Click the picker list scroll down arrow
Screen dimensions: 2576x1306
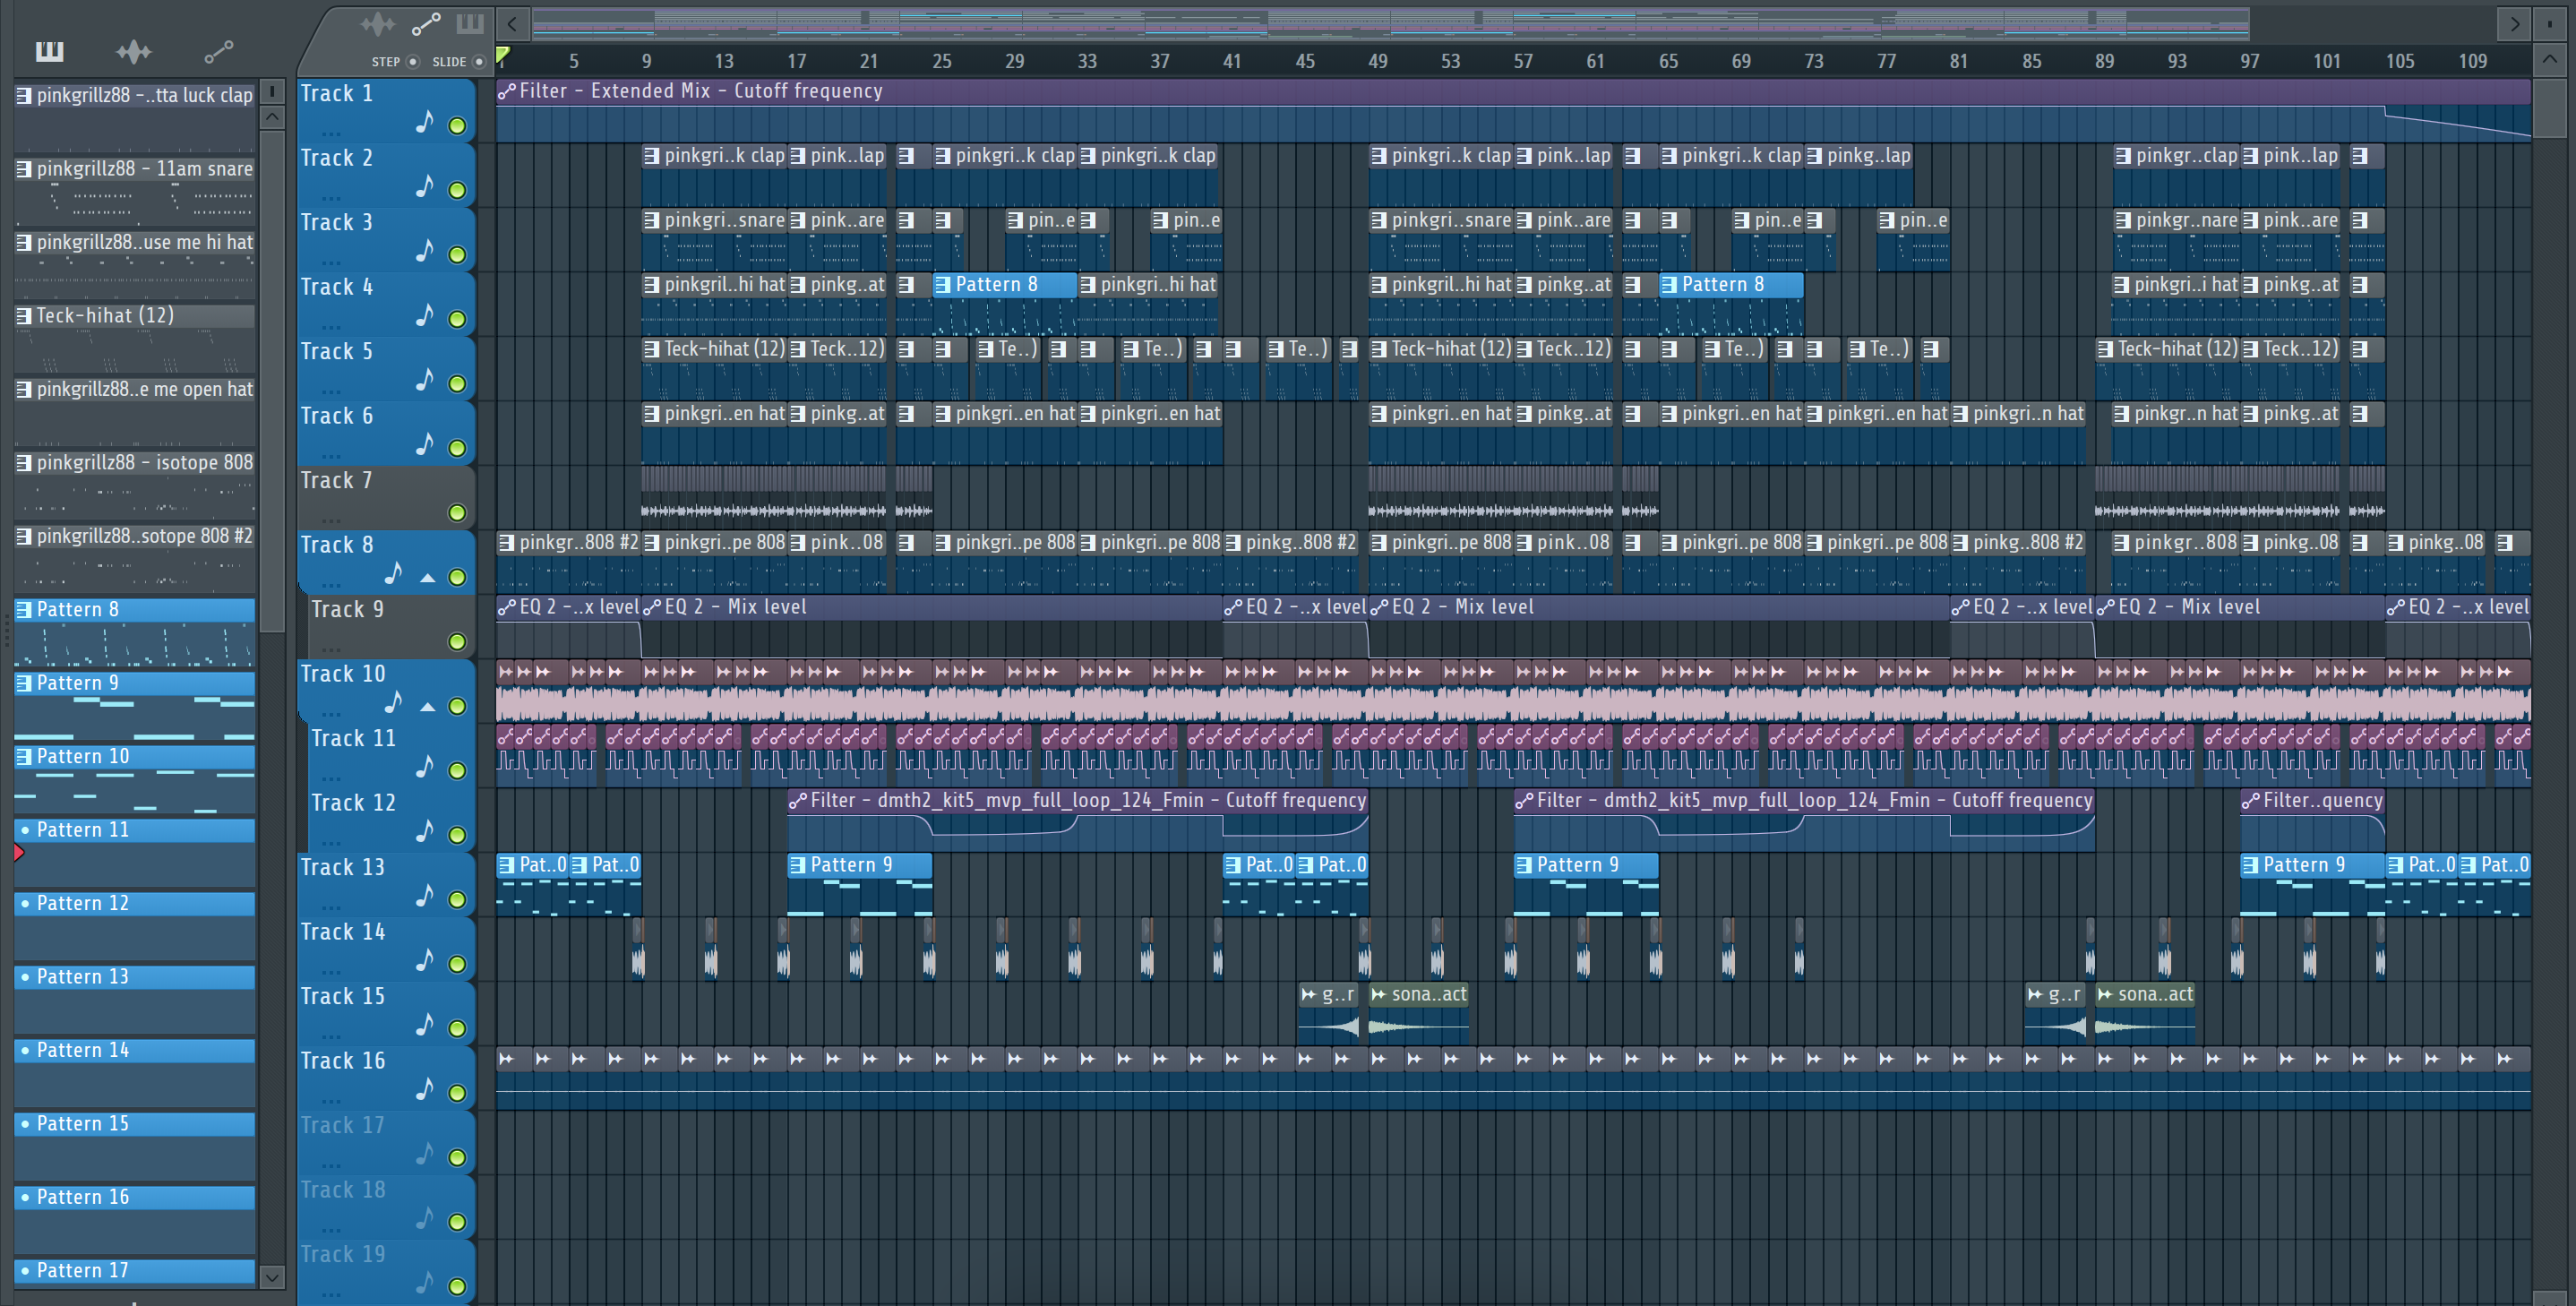[272, 1277]
